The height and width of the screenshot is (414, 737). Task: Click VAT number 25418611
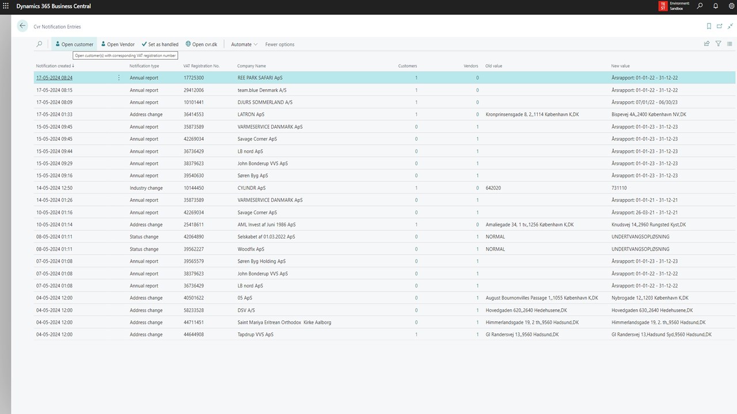click(x=193, y=225)
